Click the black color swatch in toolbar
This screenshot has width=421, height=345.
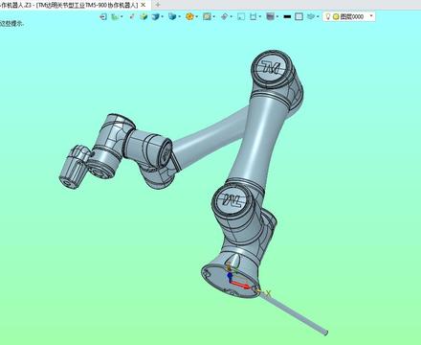click(287, 16)
